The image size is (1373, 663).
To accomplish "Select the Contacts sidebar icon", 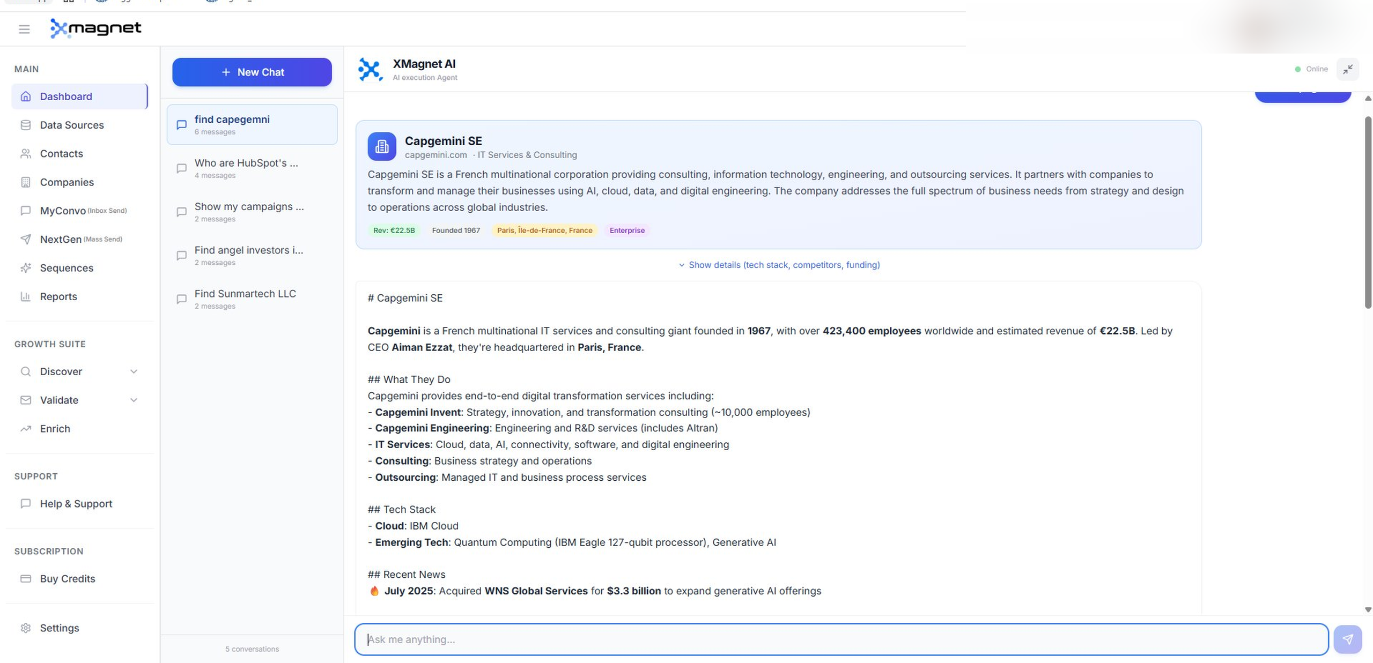I will pyautogui.click(x=26, y=153).
